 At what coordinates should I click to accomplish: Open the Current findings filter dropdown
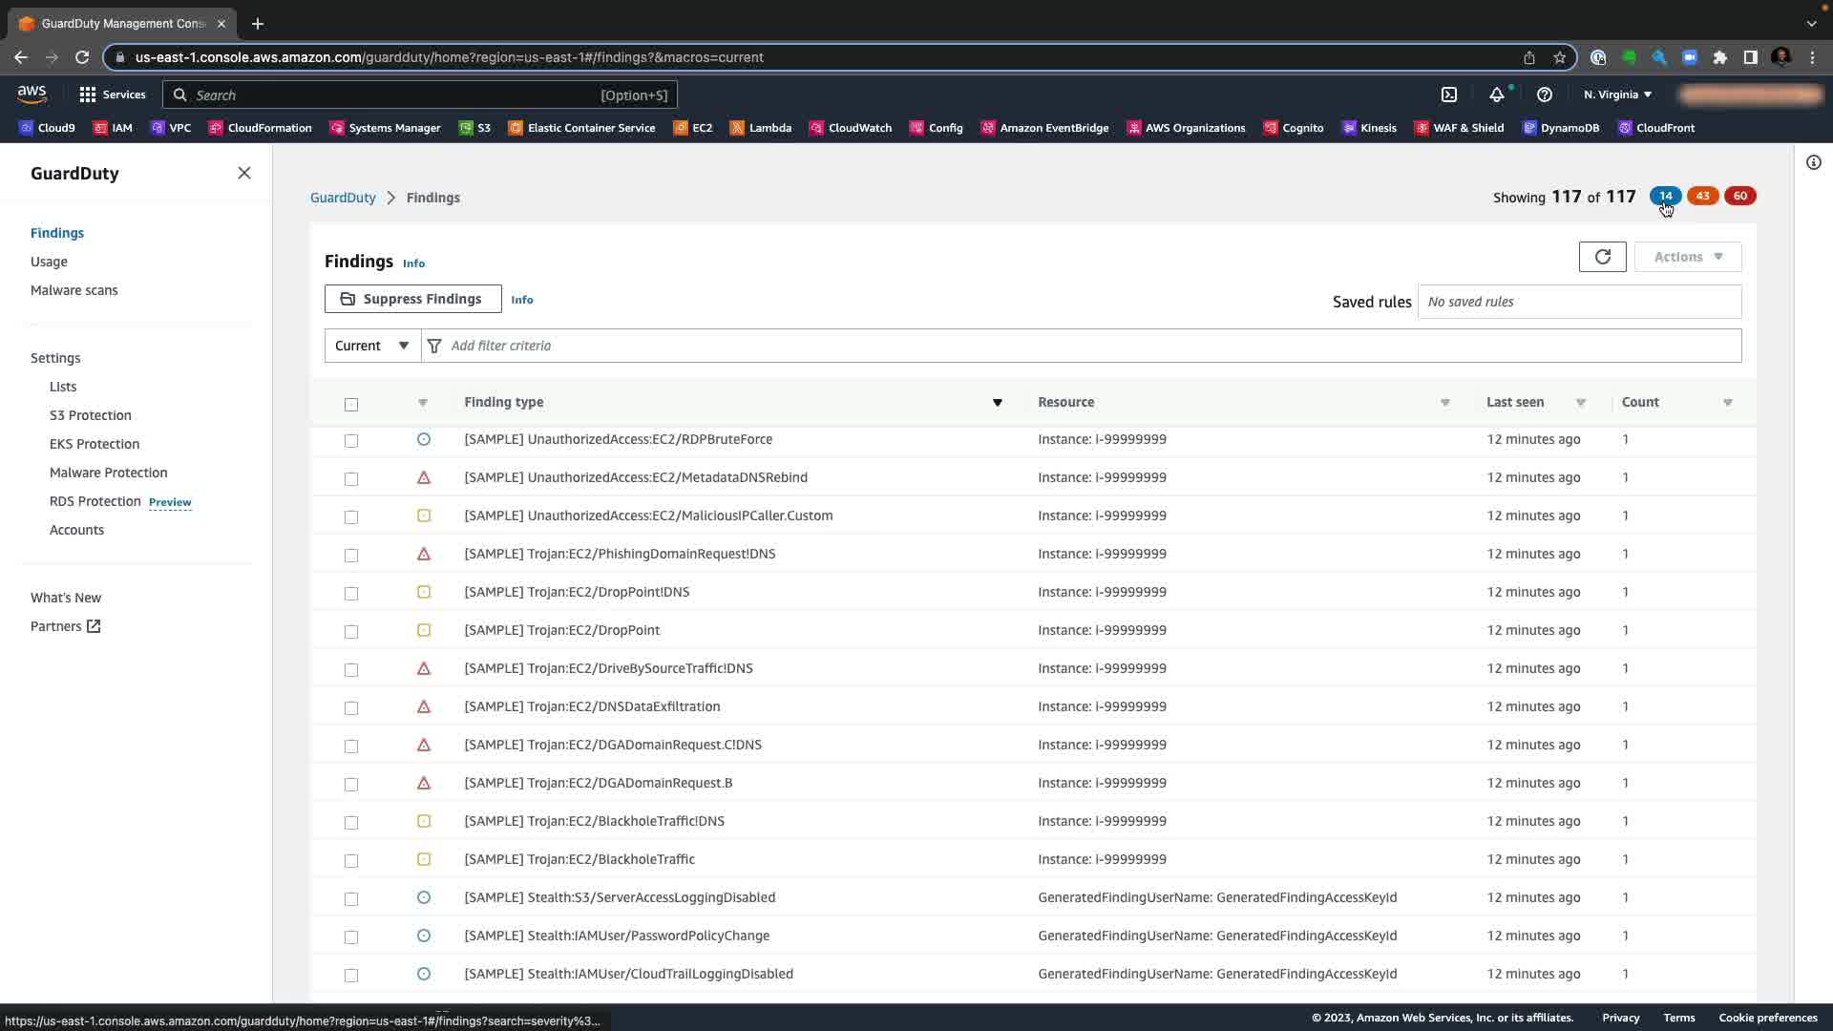(372, 346)
